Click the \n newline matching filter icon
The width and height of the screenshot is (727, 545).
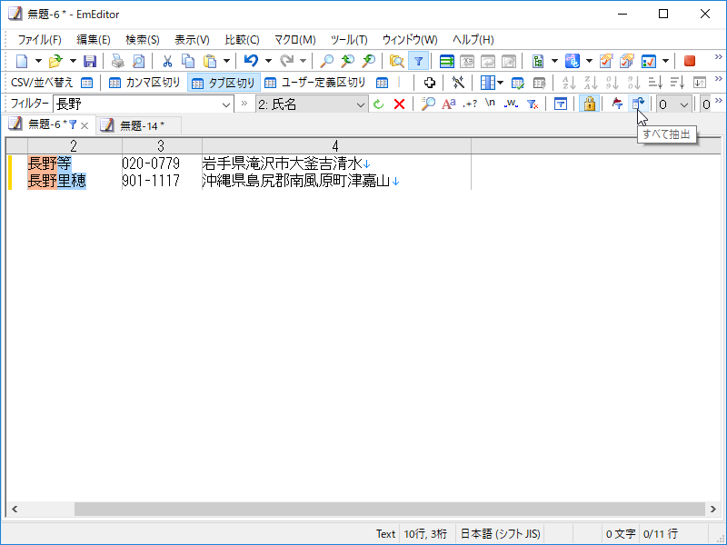coord(492,103)
